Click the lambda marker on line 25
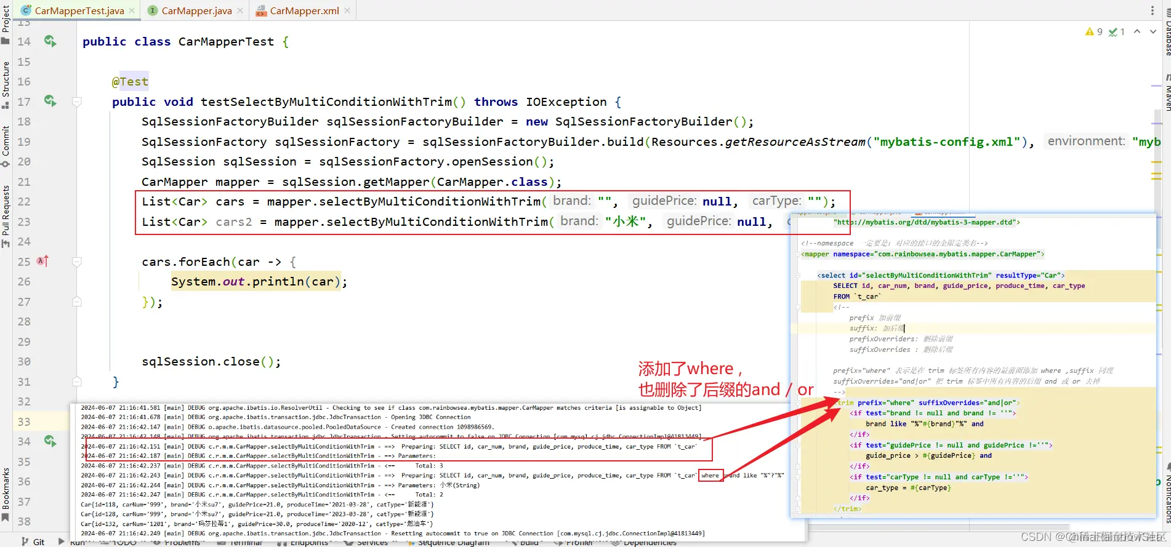This screenshot has height=547, width=1171. 42,261
